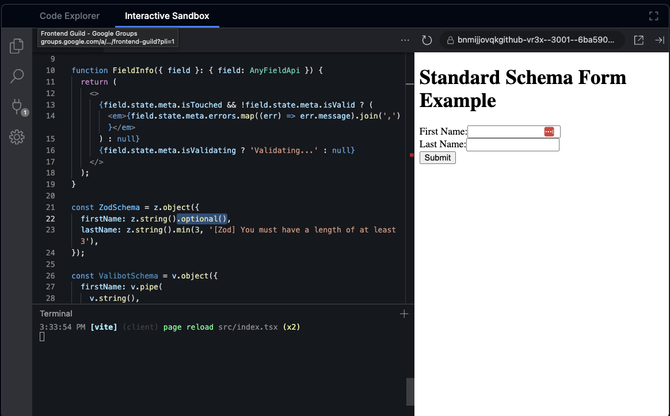Click the fullscreen expand icon

(x=653, y=16)
